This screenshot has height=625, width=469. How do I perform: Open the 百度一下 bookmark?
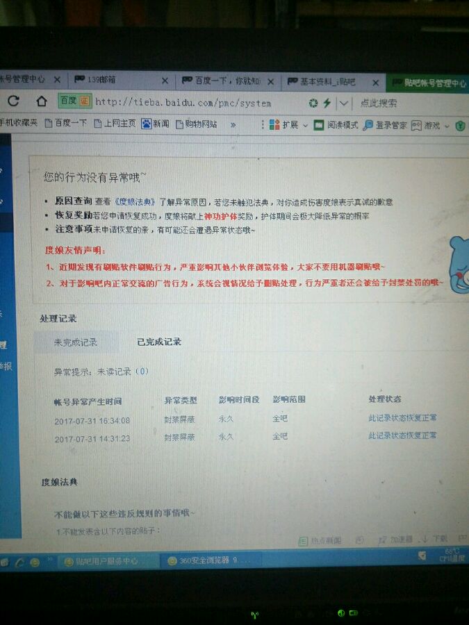click(66, 123)
